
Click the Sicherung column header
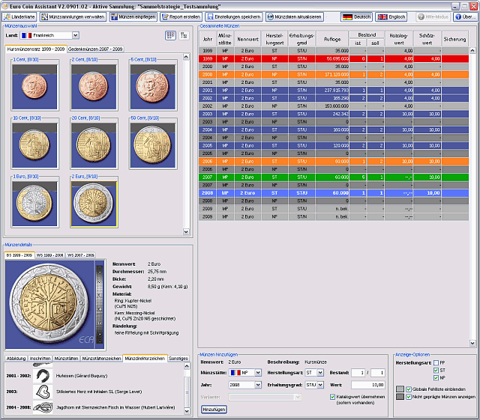pos(454,39)
